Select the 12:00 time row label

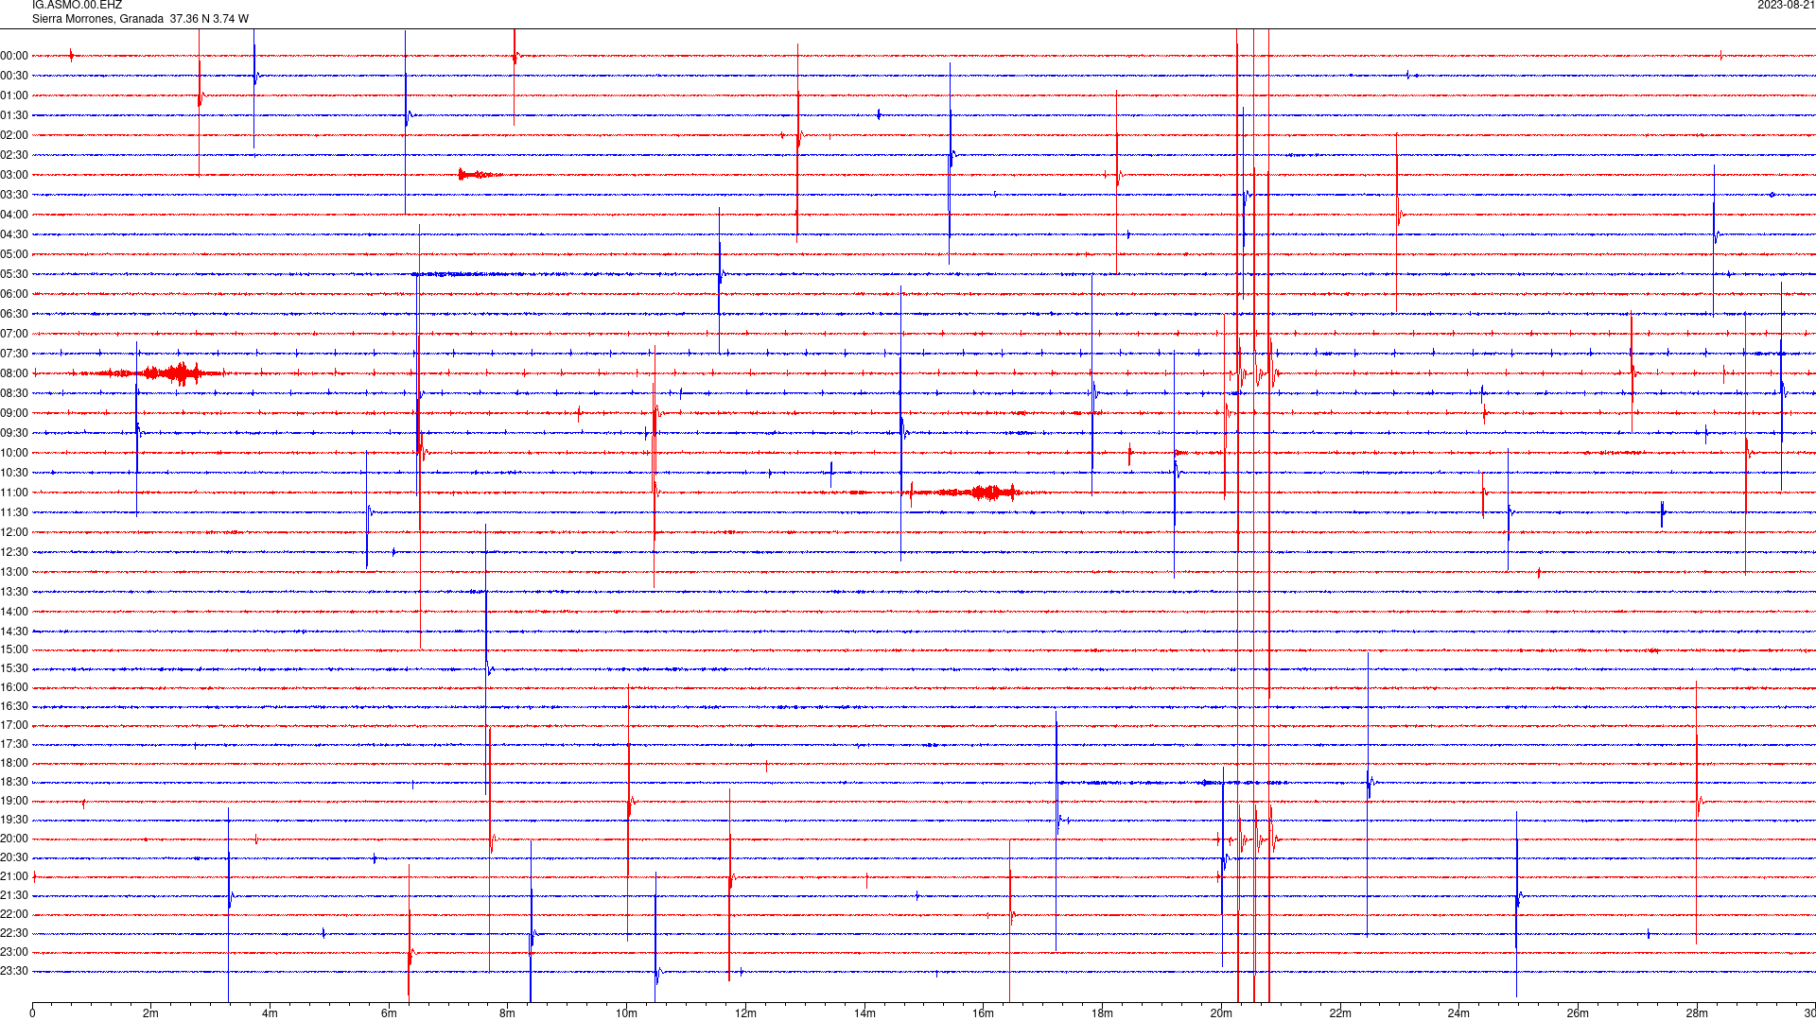[x=14, y=532]
